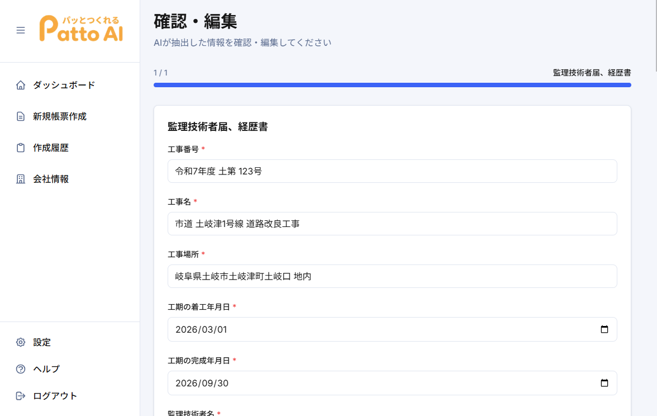Viewport: 657px width, 416px height.
Task: Click the Patto AI logo
Action: [x=81, y=29]
